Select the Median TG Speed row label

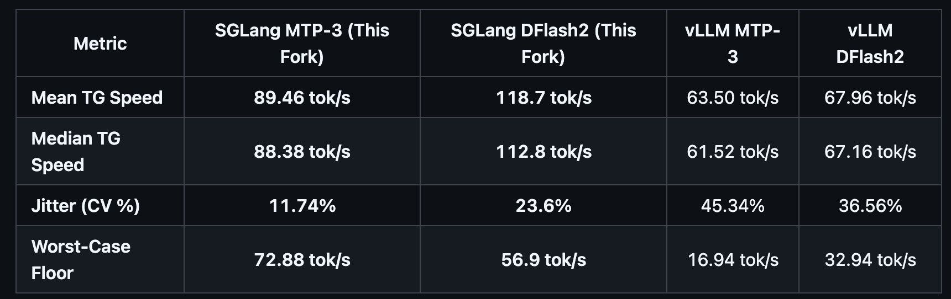pos(76,151)
